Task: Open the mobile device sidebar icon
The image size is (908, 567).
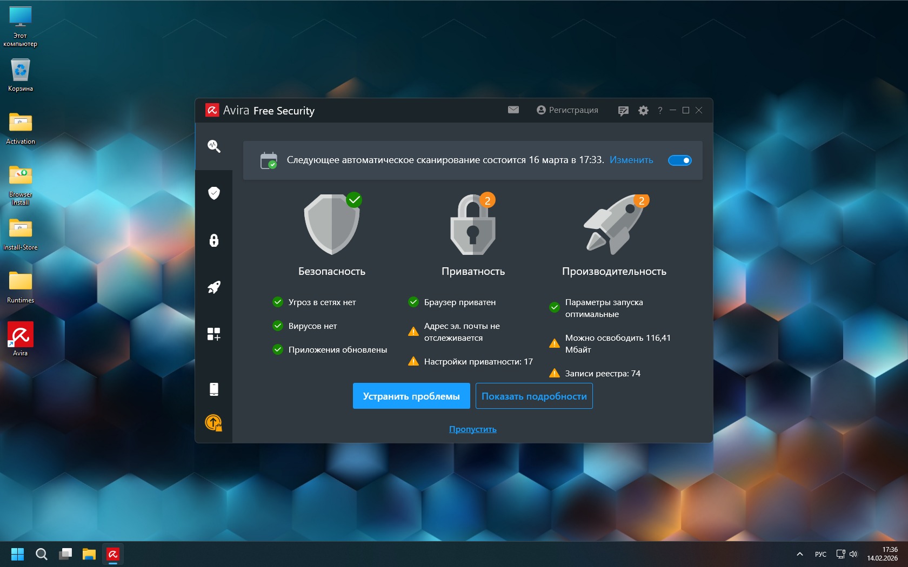Action: point(214,389)
